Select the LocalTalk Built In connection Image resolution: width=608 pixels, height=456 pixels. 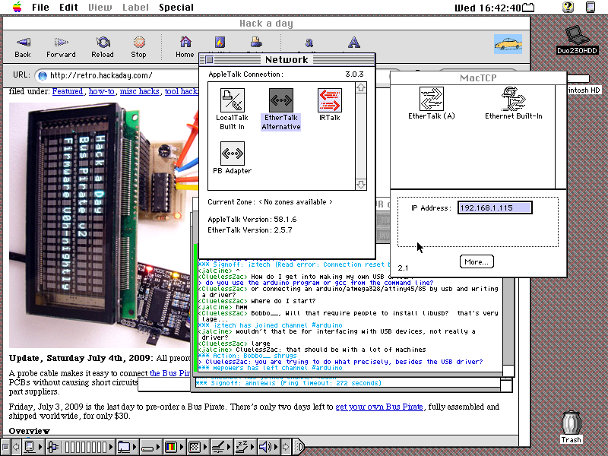pos(232,109)
